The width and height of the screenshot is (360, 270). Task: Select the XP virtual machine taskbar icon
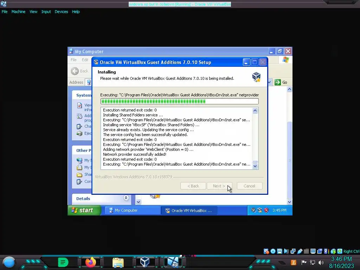tap(173, 262)
